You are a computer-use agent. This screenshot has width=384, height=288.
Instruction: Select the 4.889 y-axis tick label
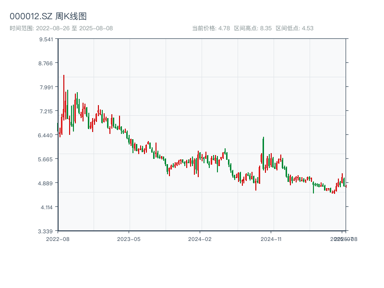pos(47,183)
